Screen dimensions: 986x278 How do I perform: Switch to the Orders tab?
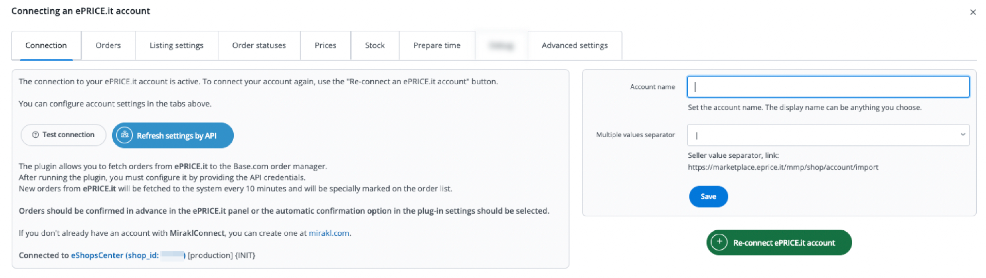tap(108, 46)
